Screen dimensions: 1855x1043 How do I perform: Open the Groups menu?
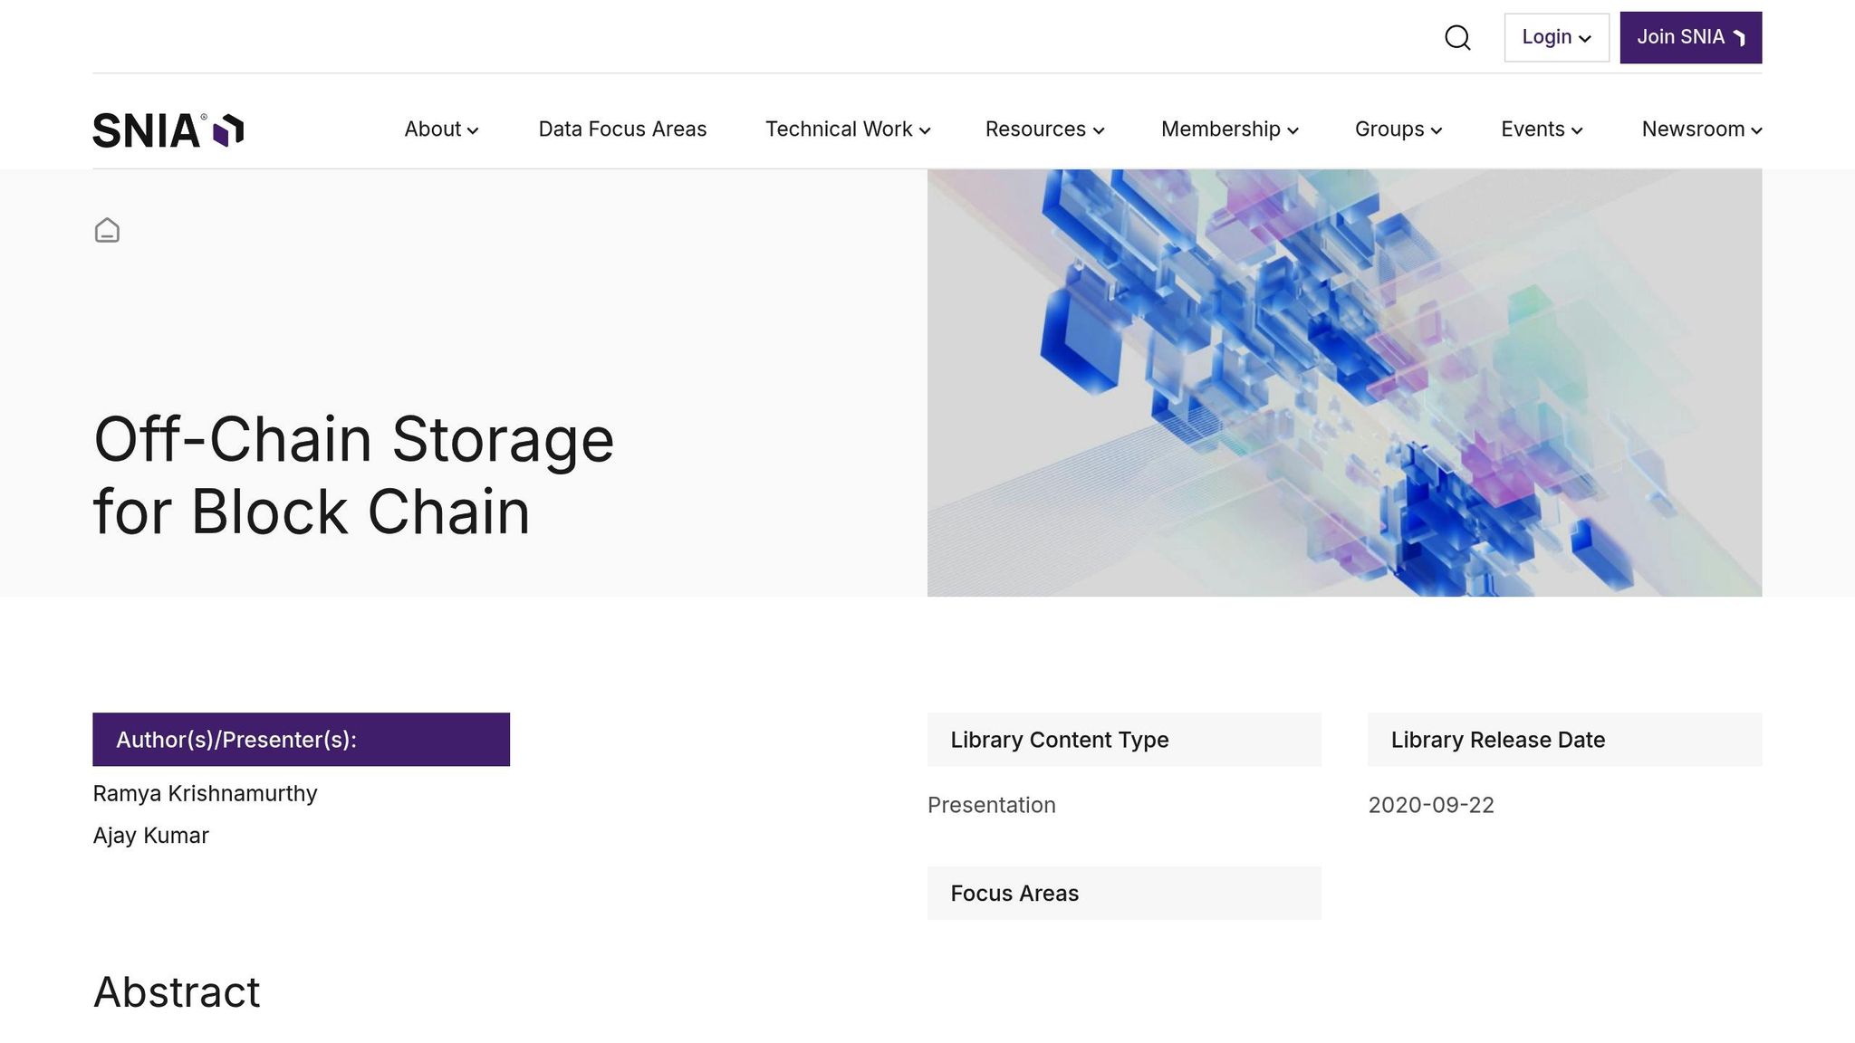(x=1398, y=129)
